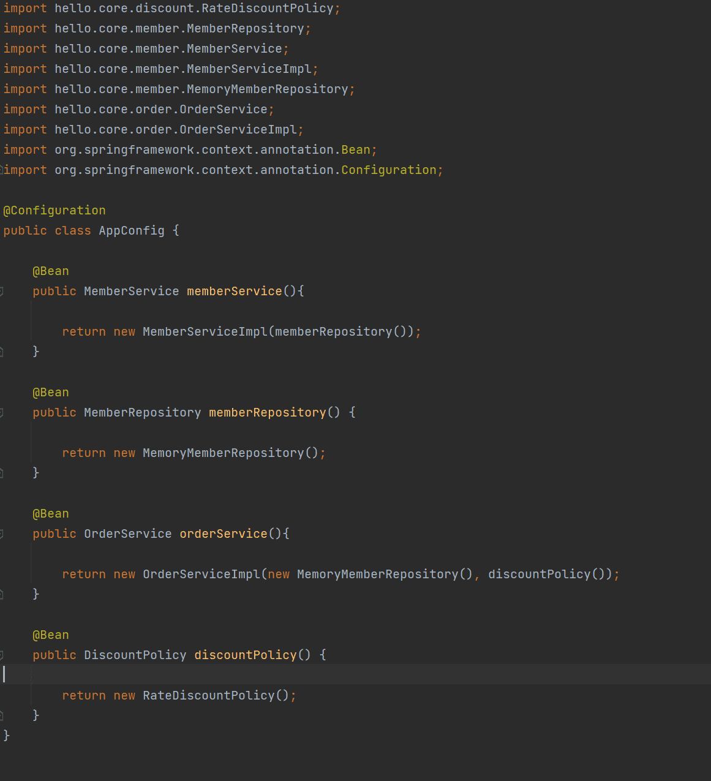Screen dimensions: 711x781
Task: Click RateDiscountPolicy in the last return statement
Action: coord(209,696)
